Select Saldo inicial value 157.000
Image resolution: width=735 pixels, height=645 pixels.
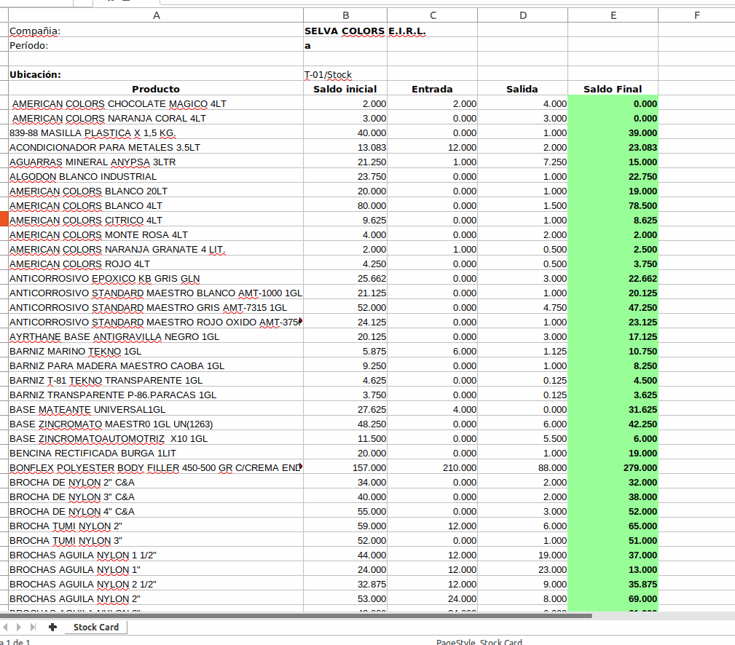[x=345, y=467]
